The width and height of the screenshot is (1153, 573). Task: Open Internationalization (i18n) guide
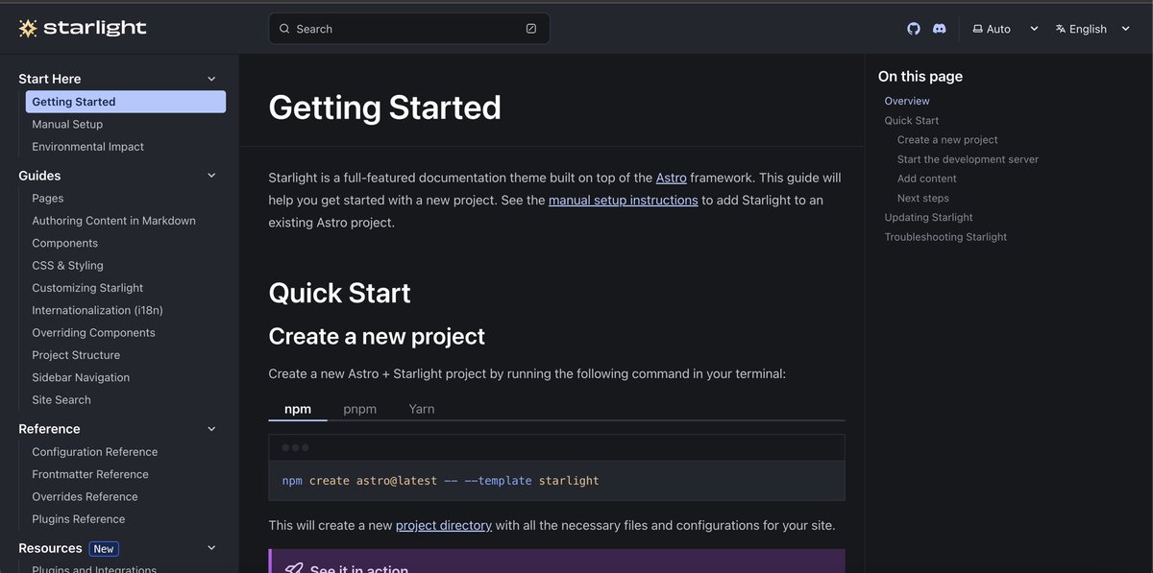(98, 310)
